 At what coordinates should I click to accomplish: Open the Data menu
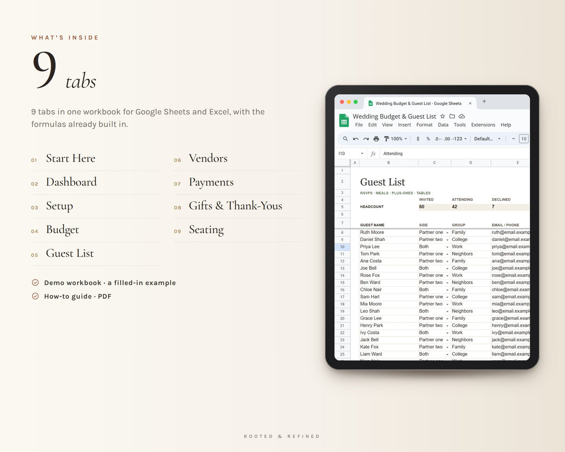tap(443, 125)
